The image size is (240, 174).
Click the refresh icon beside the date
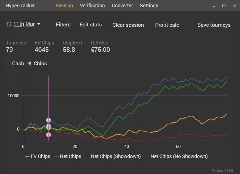(9, 24)
